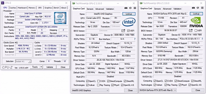This screenshot has height=94, width=206.
Task: Click the Validate button in CPU-Z
Action: pyautogui.click(x=50, y=67)
